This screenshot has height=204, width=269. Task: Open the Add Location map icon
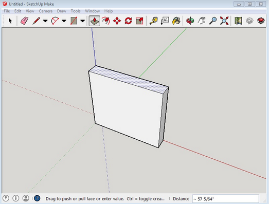(238, 21)
